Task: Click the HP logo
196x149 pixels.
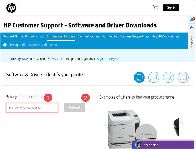Action: (11, 8)
